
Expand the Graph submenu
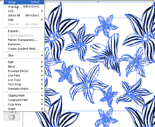[x=24, y=109]
